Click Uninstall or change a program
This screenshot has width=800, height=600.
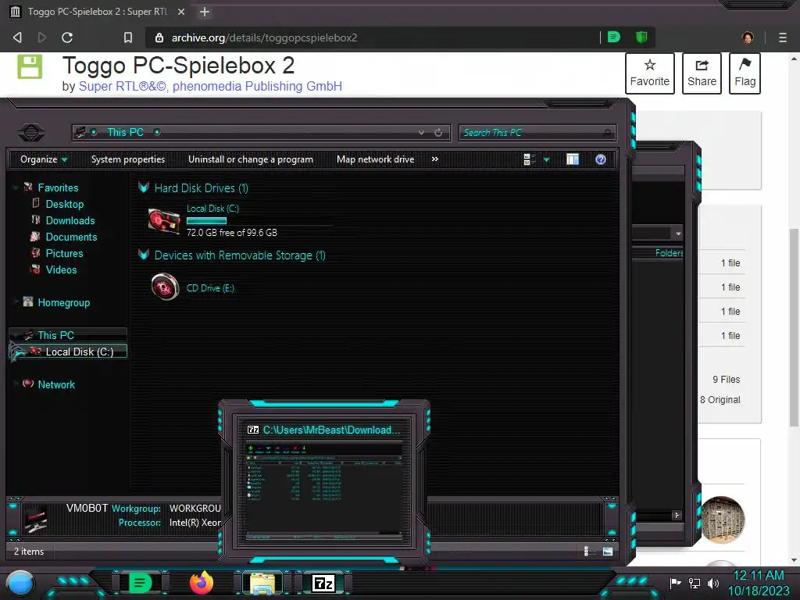point(251,159)
